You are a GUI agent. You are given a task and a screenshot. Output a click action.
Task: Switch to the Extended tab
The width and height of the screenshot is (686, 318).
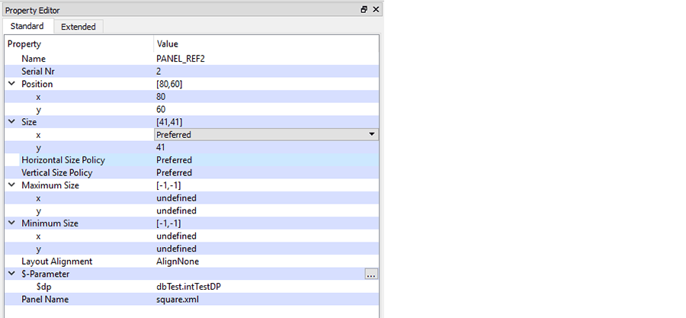pos(79,27)
